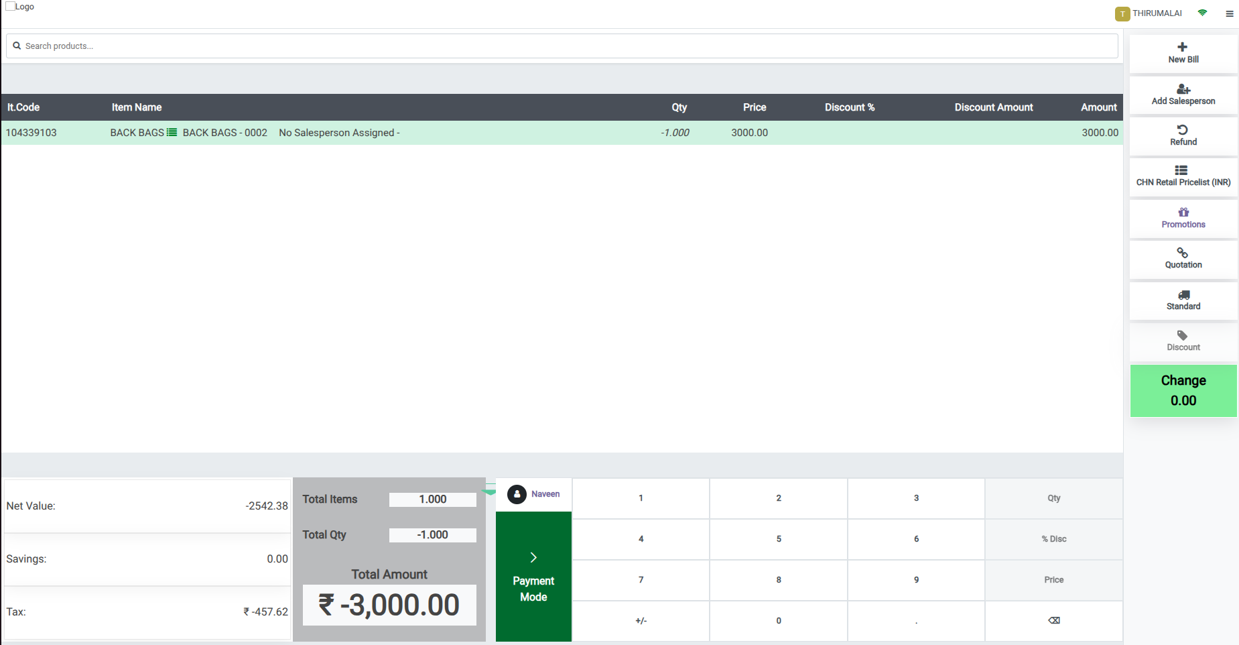Open CHN Retail Pricelist (INR)
The image size is (1239, 645).
(1183, 177)
